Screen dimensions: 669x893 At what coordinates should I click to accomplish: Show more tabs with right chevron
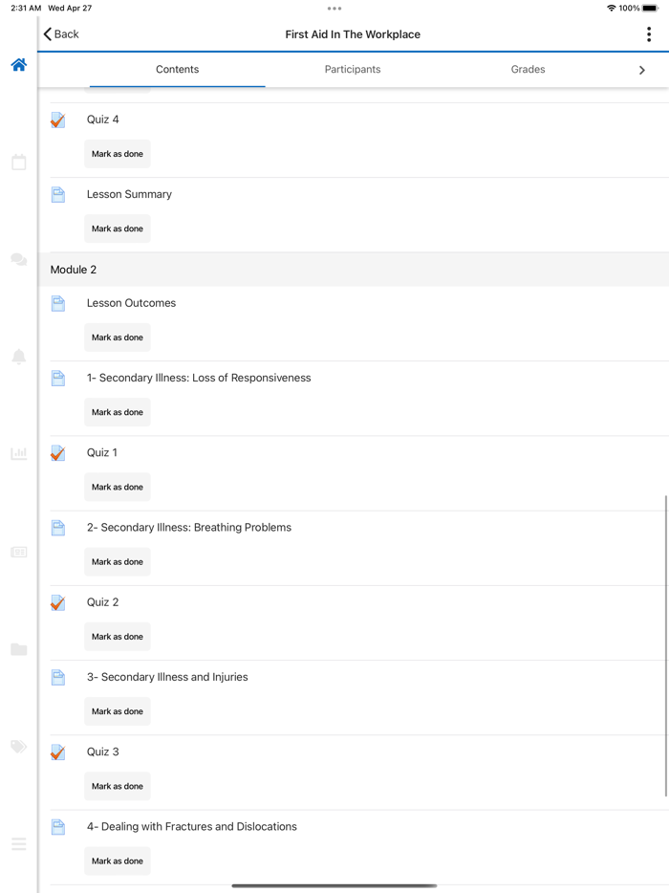tap(641, 70)
